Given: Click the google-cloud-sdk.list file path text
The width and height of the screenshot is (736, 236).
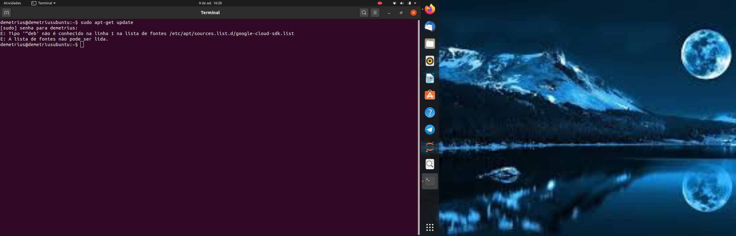Looking at the screenshot, I should pyautogui.click(x=232, y=33).
